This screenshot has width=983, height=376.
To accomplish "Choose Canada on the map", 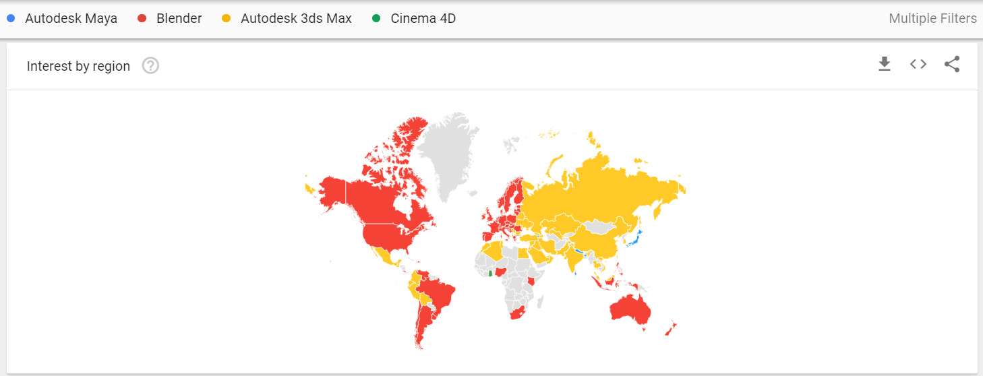I will [x=384, y=195].
